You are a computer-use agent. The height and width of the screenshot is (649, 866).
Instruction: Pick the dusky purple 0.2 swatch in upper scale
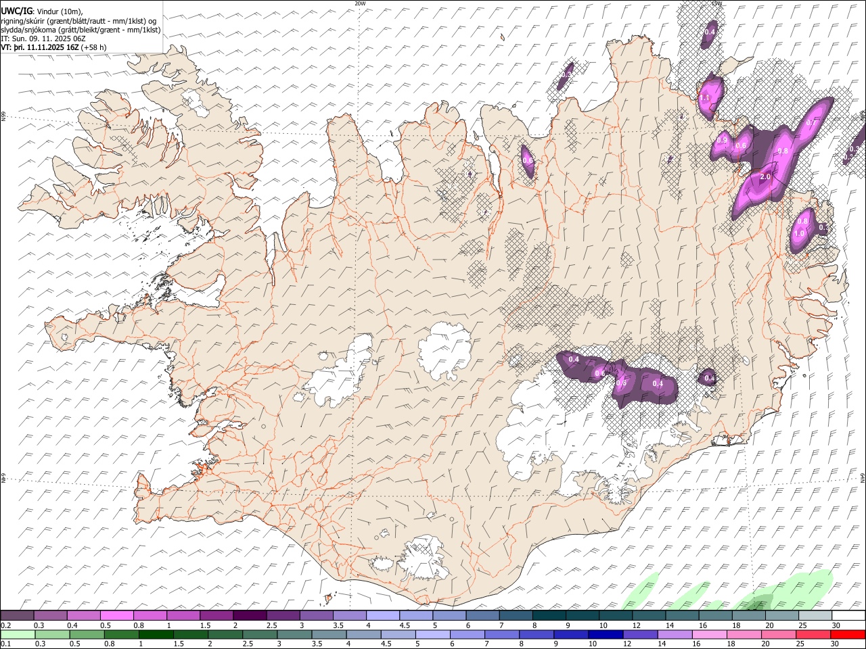tap(17, 615)
